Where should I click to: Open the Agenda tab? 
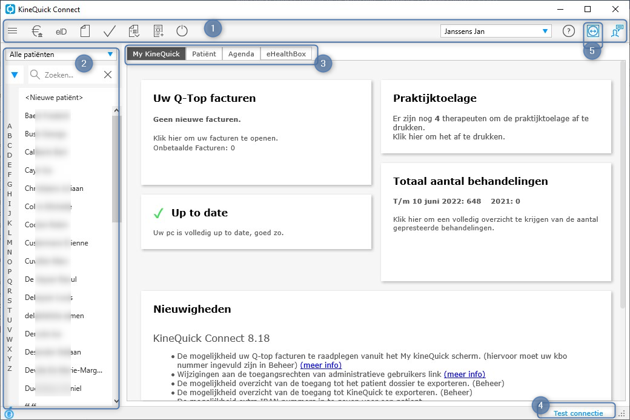pyautogui.click(x=241, y=54)
